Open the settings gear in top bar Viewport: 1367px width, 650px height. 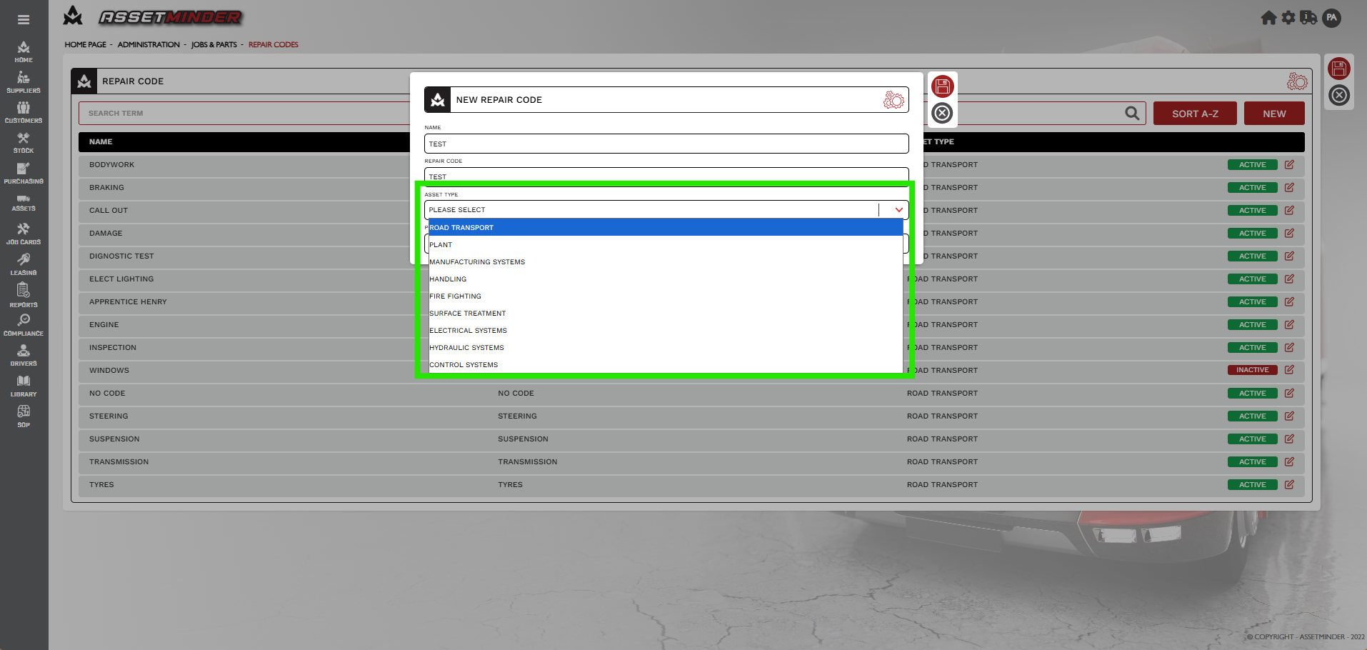pos(1288,18)
